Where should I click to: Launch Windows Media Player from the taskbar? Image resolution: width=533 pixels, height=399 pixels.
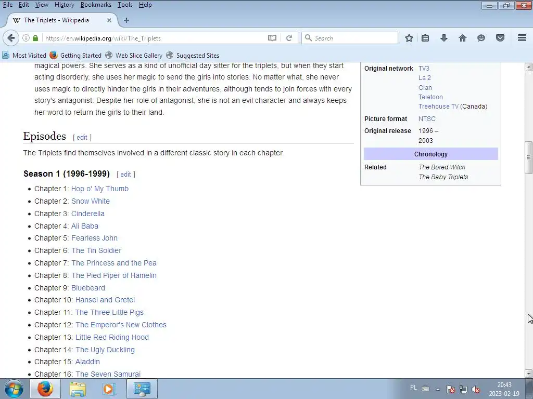[109, 389]
